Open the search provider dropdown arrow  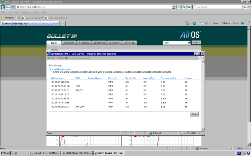tap(248, 7)
